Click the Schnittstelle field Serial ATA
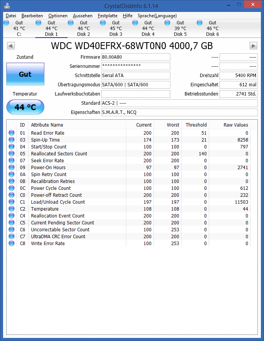Image resolution: width=264 pixels, height=341 pixels. point(136,76)
